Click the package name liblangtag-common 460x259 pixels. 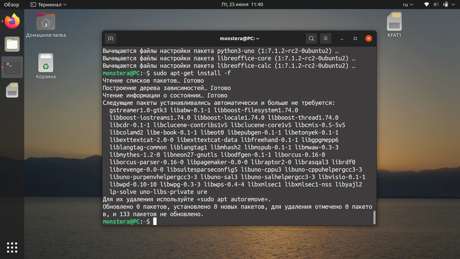pyautogui.click(x=138, y=147)
